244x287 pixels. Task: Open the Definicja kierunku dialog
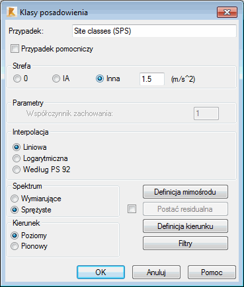[185, 226]
